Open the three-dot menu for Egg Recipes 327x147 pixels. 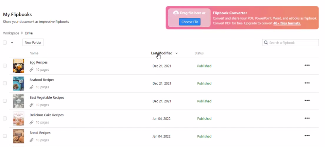pyautogui.click(x=307, y=66)
